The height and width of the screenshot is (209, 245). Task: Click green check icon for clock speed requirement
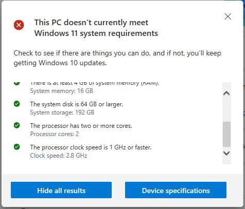17,147
